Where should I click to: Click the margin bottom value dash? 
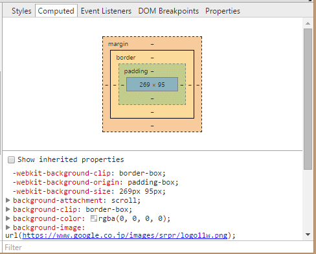(x=152, y=126)
